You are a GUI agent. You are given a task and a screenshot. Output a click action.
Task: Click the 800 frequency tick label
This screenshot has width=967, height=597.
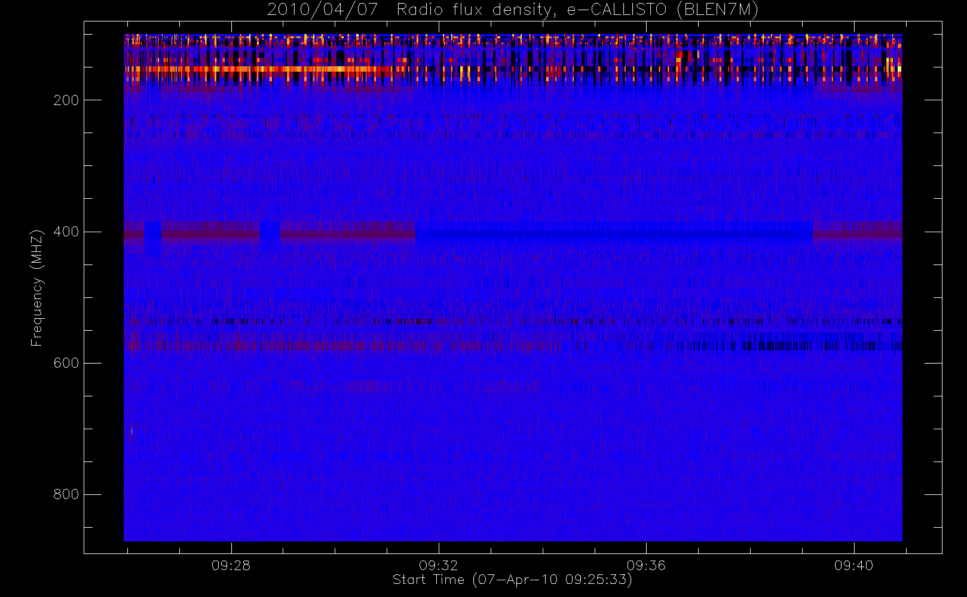click(66, 494)
